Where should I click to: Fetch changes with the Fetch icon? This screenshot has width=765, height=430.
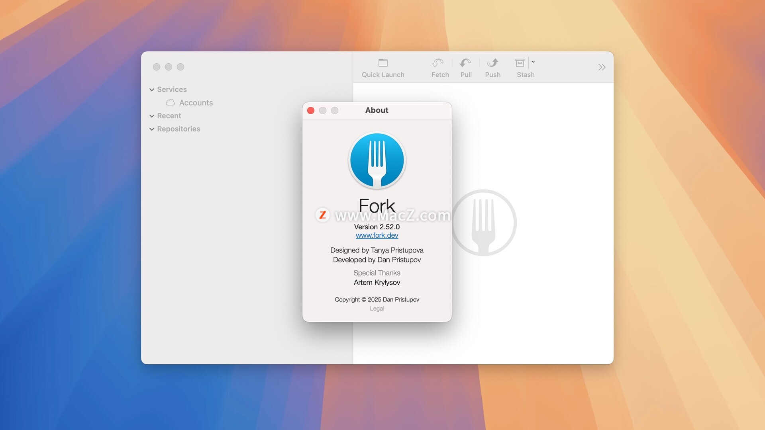438,63
